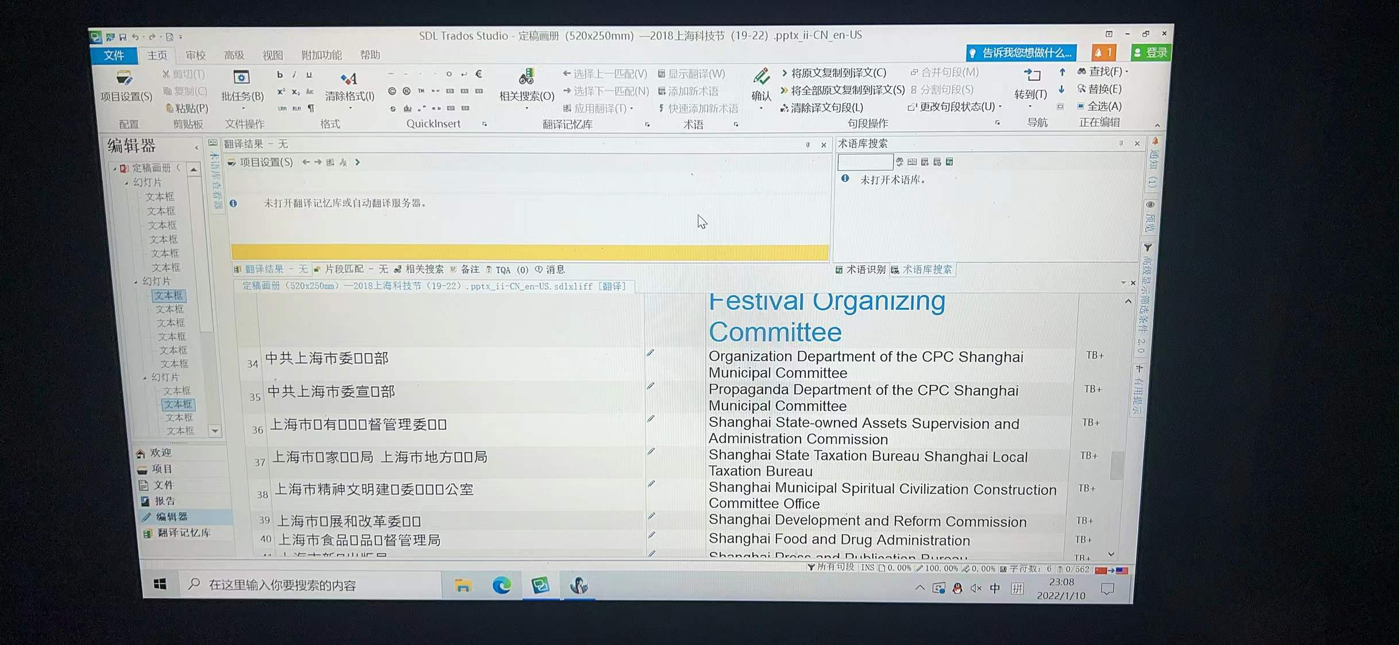
Task: Switch to the 视图 (View) ribbon tab
Action: pyautogui.click(x=272, y=55)
